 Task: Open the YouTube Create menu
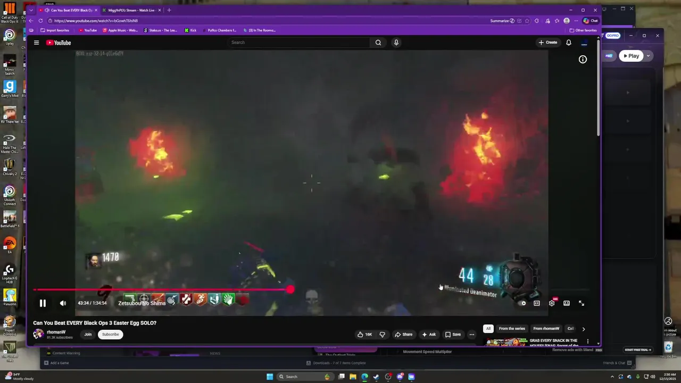coord(548,43)
